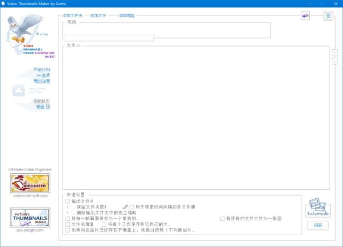
Task: Check the 文件名增量 option
Action: point(68,225)
